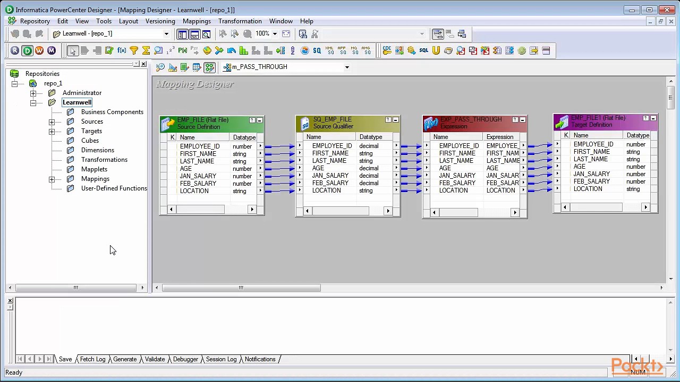Pick the Rank bar-chart transformation icon
The image size is (680, 382).
[x=244, y=50]
